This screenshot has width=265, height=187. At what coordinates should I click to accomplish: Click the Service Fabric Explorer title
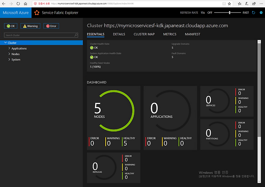tap(60, 13)
